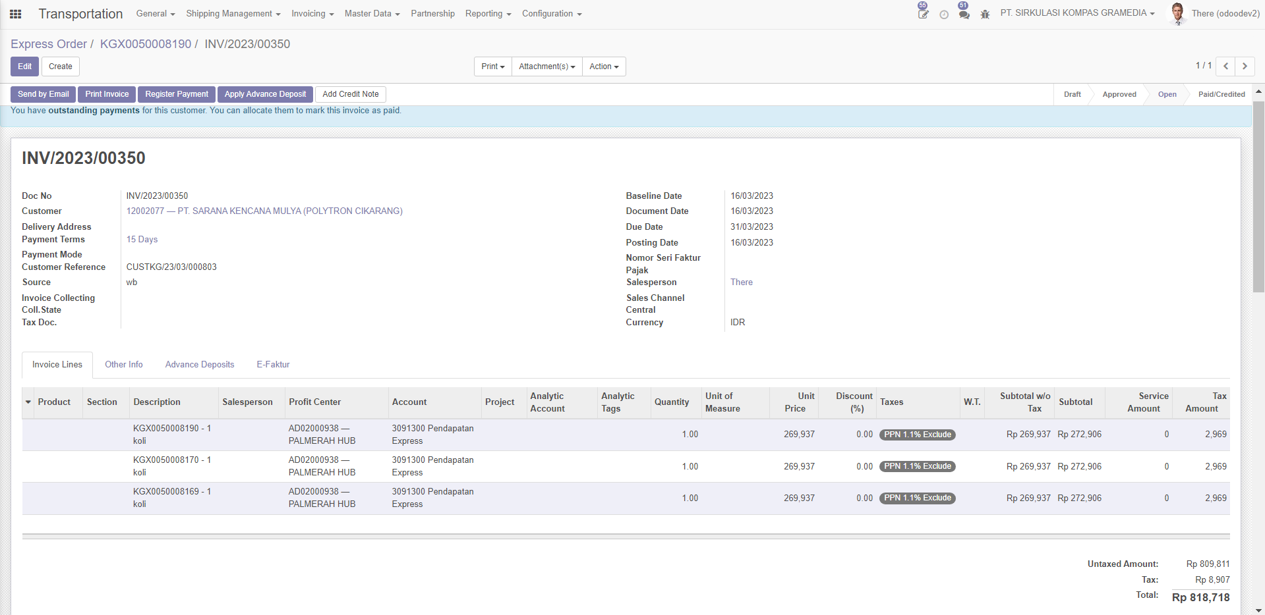Click the Transportation app title
1265x615 pixels.
[x=80, y=14]
